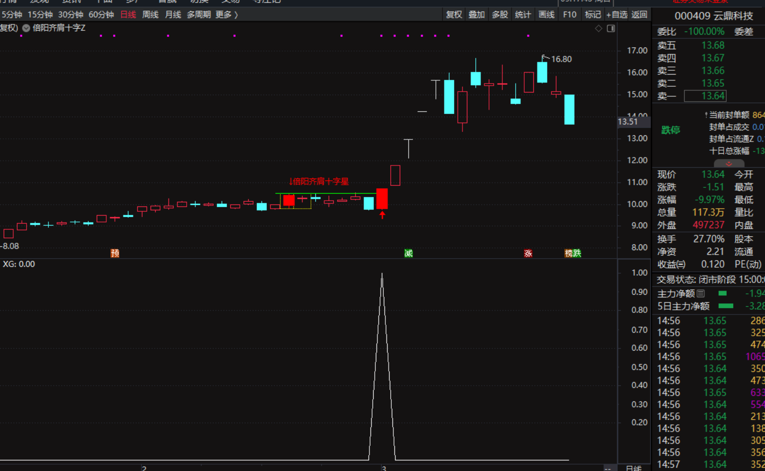Select the 卖一 price box 13.64
Image resolution: width=765 pixels, height=471 pixels.
705,96
